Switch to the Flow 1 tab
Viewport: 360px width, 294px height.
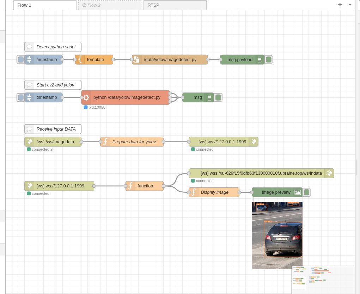[x=45, y=5]
